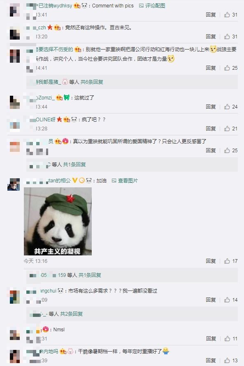Reply to the '竟然还有这种操作' comment

click(211, 37)
